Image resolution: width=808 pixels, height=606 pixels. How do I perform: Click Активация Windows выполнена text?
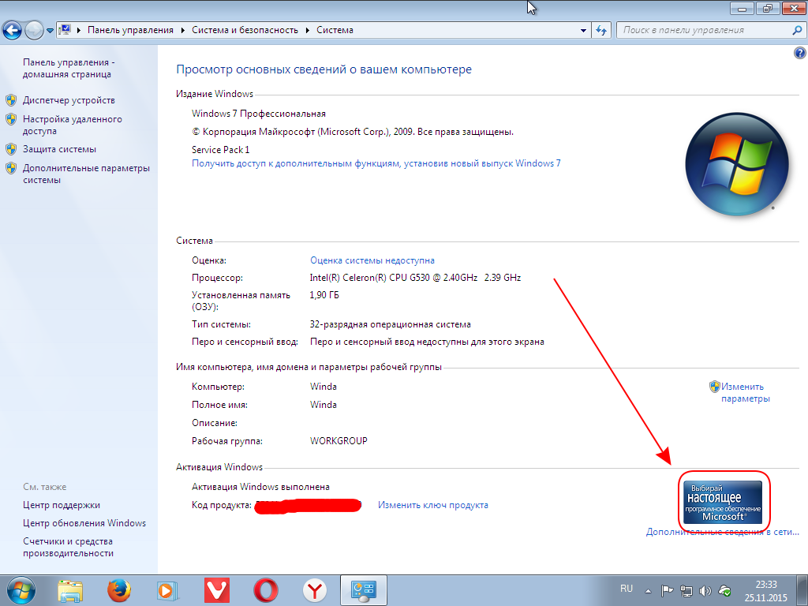[x=260, y=486]
